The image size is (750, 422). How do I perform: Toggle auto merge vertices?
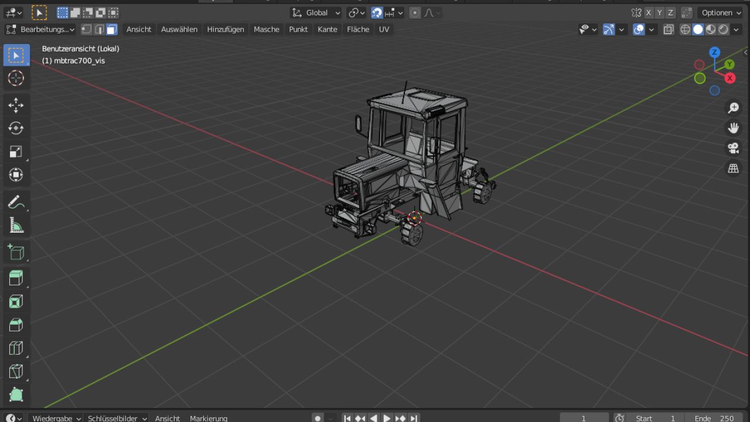coord(687,12)
